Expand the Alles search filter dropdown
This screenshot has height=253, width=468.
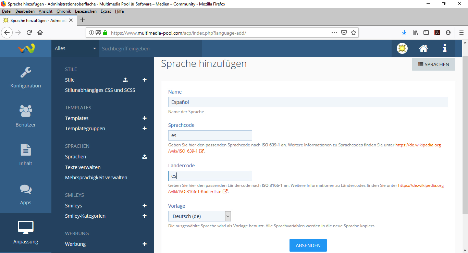[x=75, y=48]
